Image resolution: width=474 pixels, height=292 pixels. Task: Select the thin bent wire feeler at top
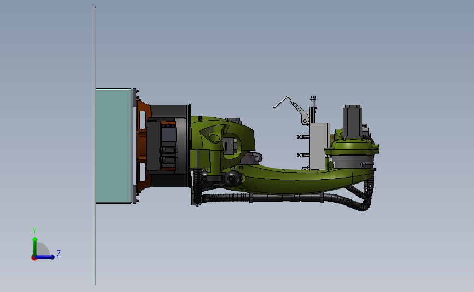282,102
